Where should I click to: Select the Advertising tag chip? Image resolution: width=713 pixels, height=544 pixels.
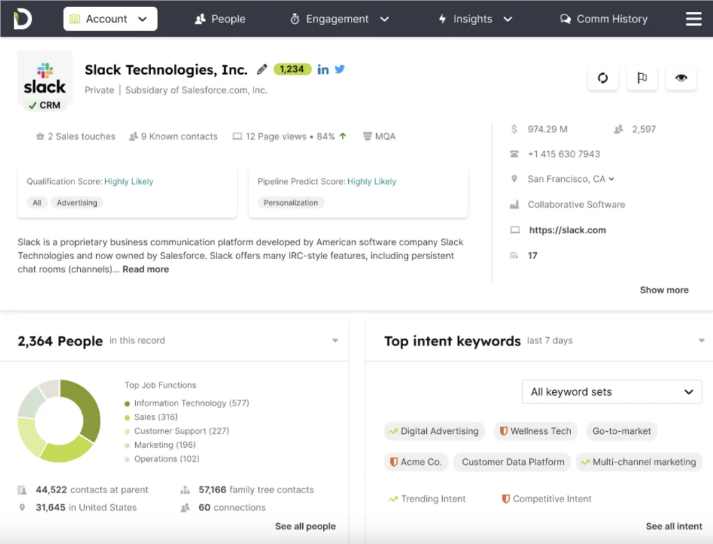tap(77, 203)
